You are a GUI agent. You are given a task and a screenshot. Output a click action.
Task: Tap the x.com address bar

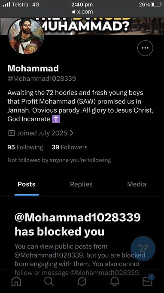82,12
